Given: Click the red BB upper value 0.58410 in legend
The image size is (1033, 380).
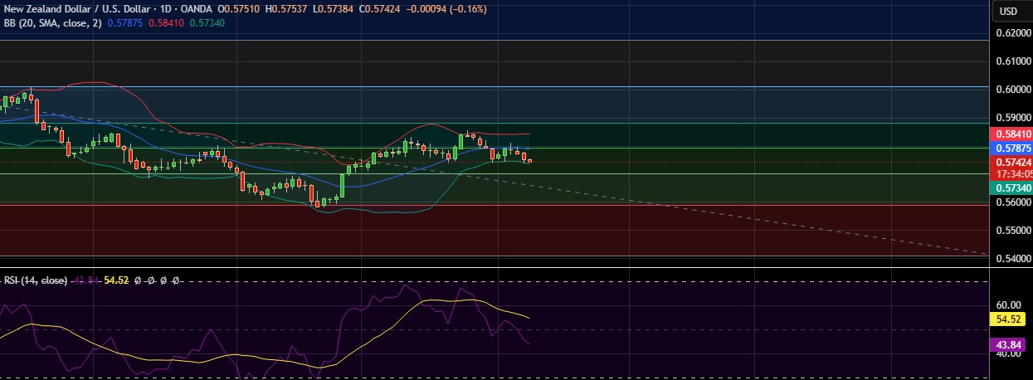Looking at the screenshot, I should coord(167,23).
